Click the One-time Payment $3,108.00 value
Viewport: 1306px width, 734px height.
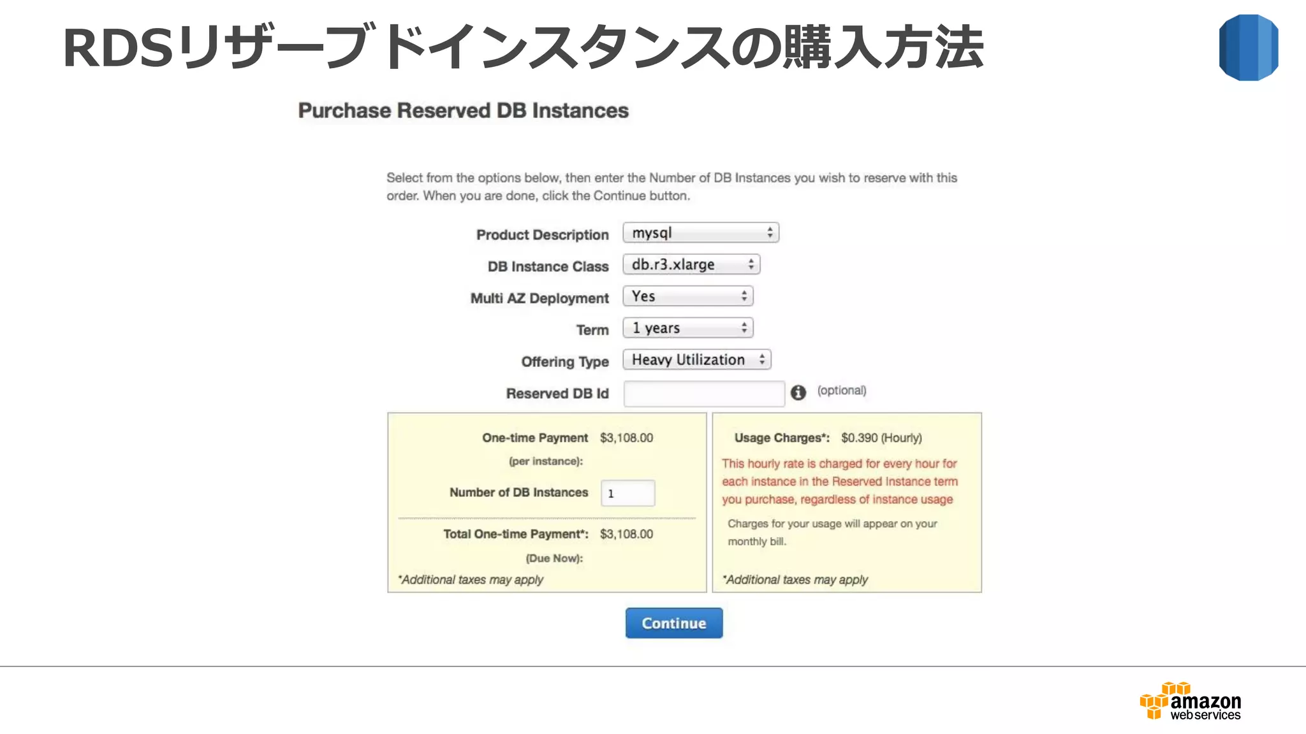click(x=626, y=438)
